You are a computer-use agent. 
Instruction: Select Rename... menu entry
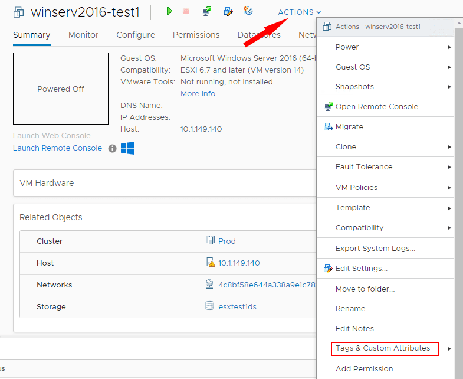tap(385, 309)
